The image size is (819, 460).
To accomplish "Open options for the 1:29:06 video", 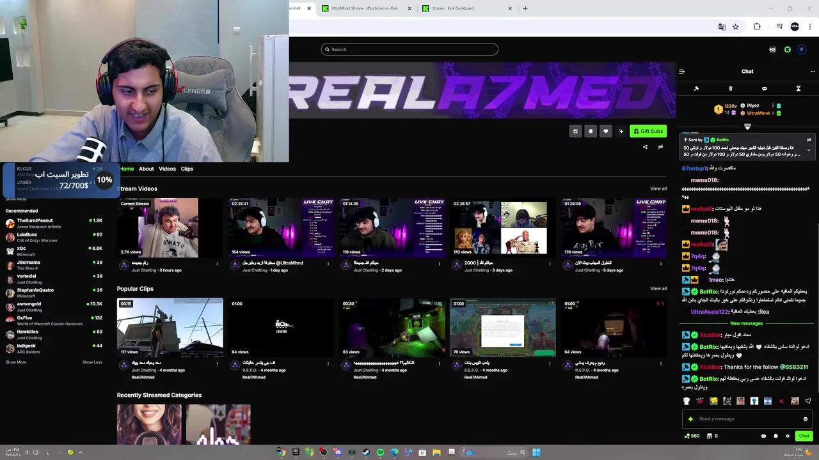I will pyautogui.click(x=661, y=264).
